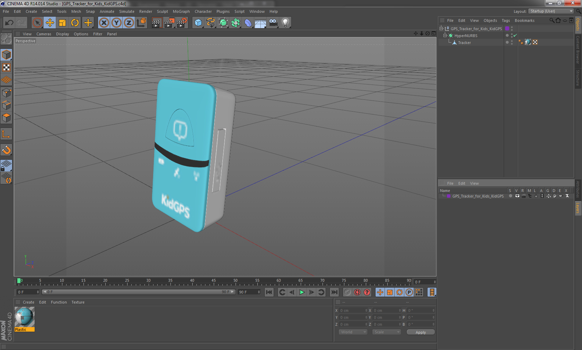Image resolution: width=582 pixels, height=350 pixels.
Task: Activate the Rotate tool
Action: (75, 23)
